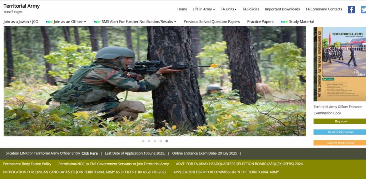
Task: Open the Study Material link
Action: 301,22
